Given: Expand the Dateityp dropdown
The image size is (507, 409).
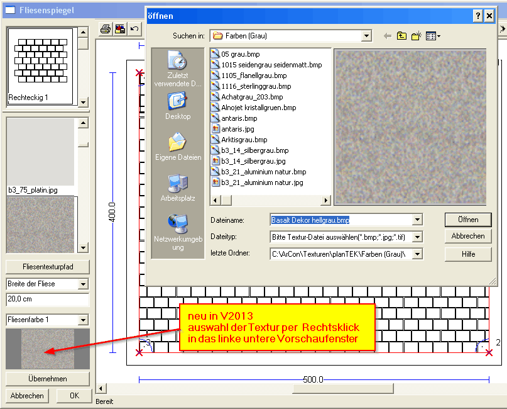Looking at the screenshot, I should [417, 237].
